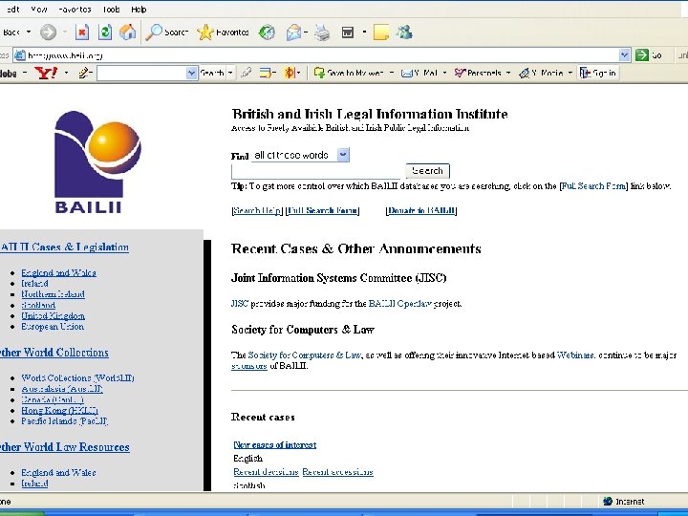Click the Yahoo toolbar search field

(x=141, y=73)
